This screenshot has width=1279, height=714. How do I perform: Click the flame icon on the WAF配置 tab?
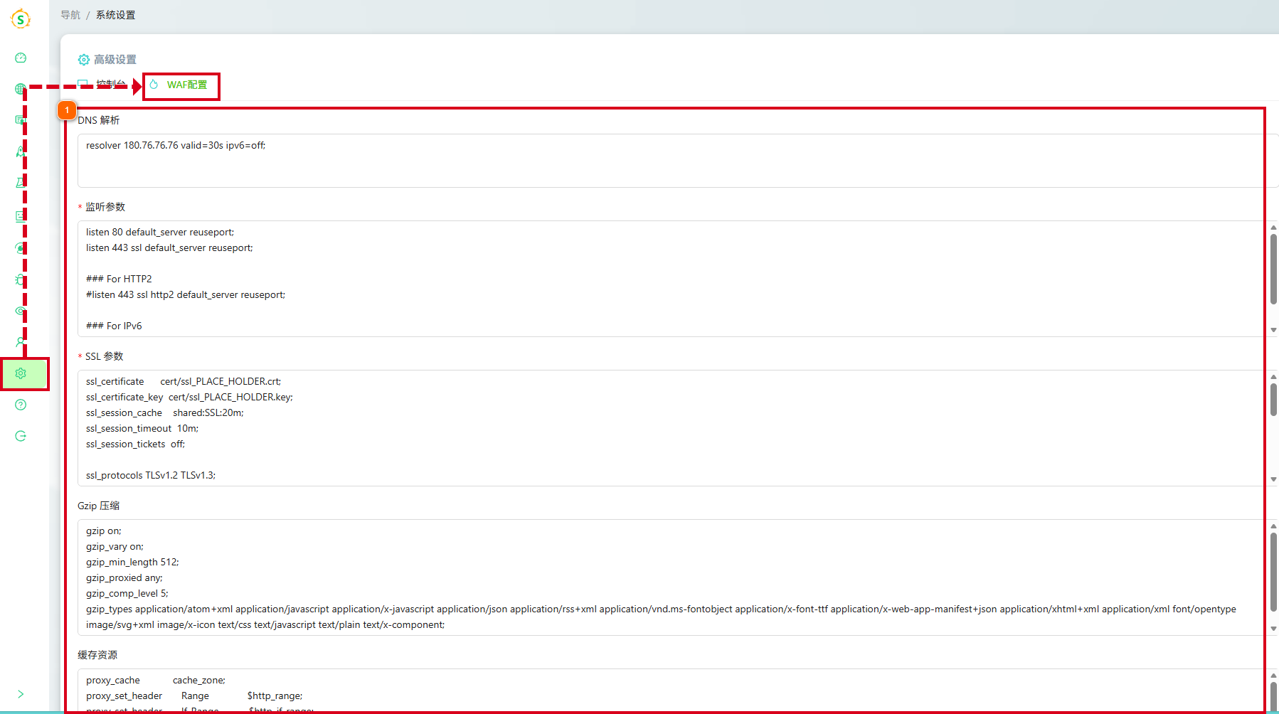[x=154, y=85]
